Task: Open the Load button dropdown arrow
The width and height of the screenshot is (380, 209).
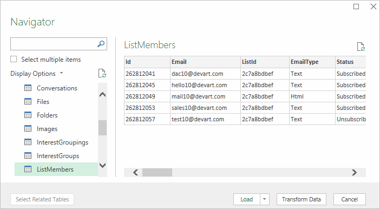Action: coord(264,199)
